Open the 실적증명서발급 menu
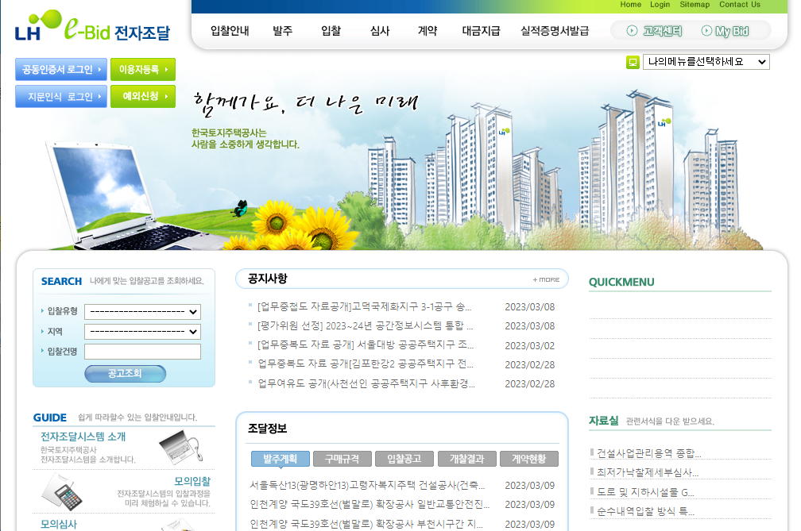This screenshot has height=531, width=801. tap(555, 31)
